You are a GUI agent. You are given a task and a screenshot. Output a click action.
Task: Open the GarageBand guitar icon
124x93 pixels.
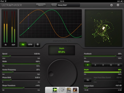tap(75, 90)
